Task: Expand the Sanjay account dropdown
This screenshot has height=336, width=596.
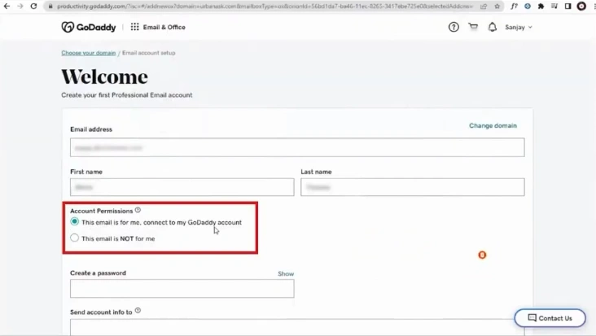Action: pyautogui.click(x=519, y=28)
